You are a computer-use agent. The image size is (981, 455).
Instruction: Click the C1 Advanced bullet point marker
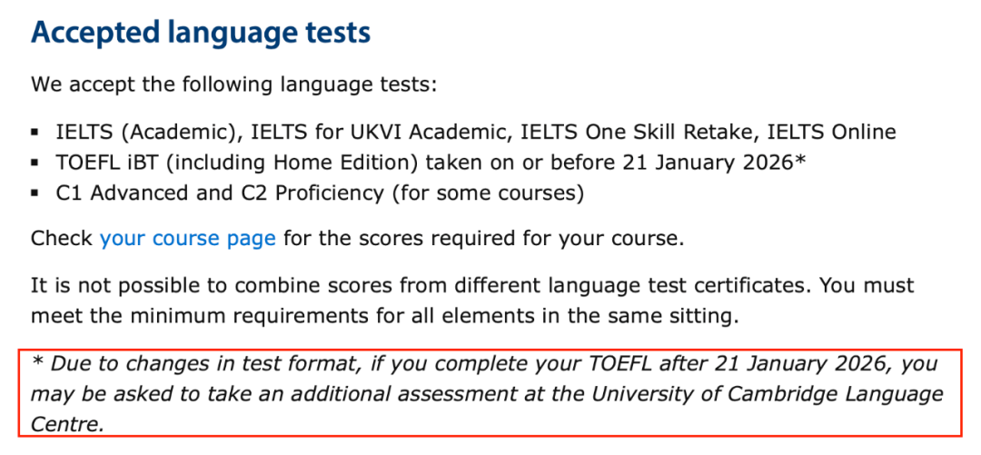tap(35, 194)
